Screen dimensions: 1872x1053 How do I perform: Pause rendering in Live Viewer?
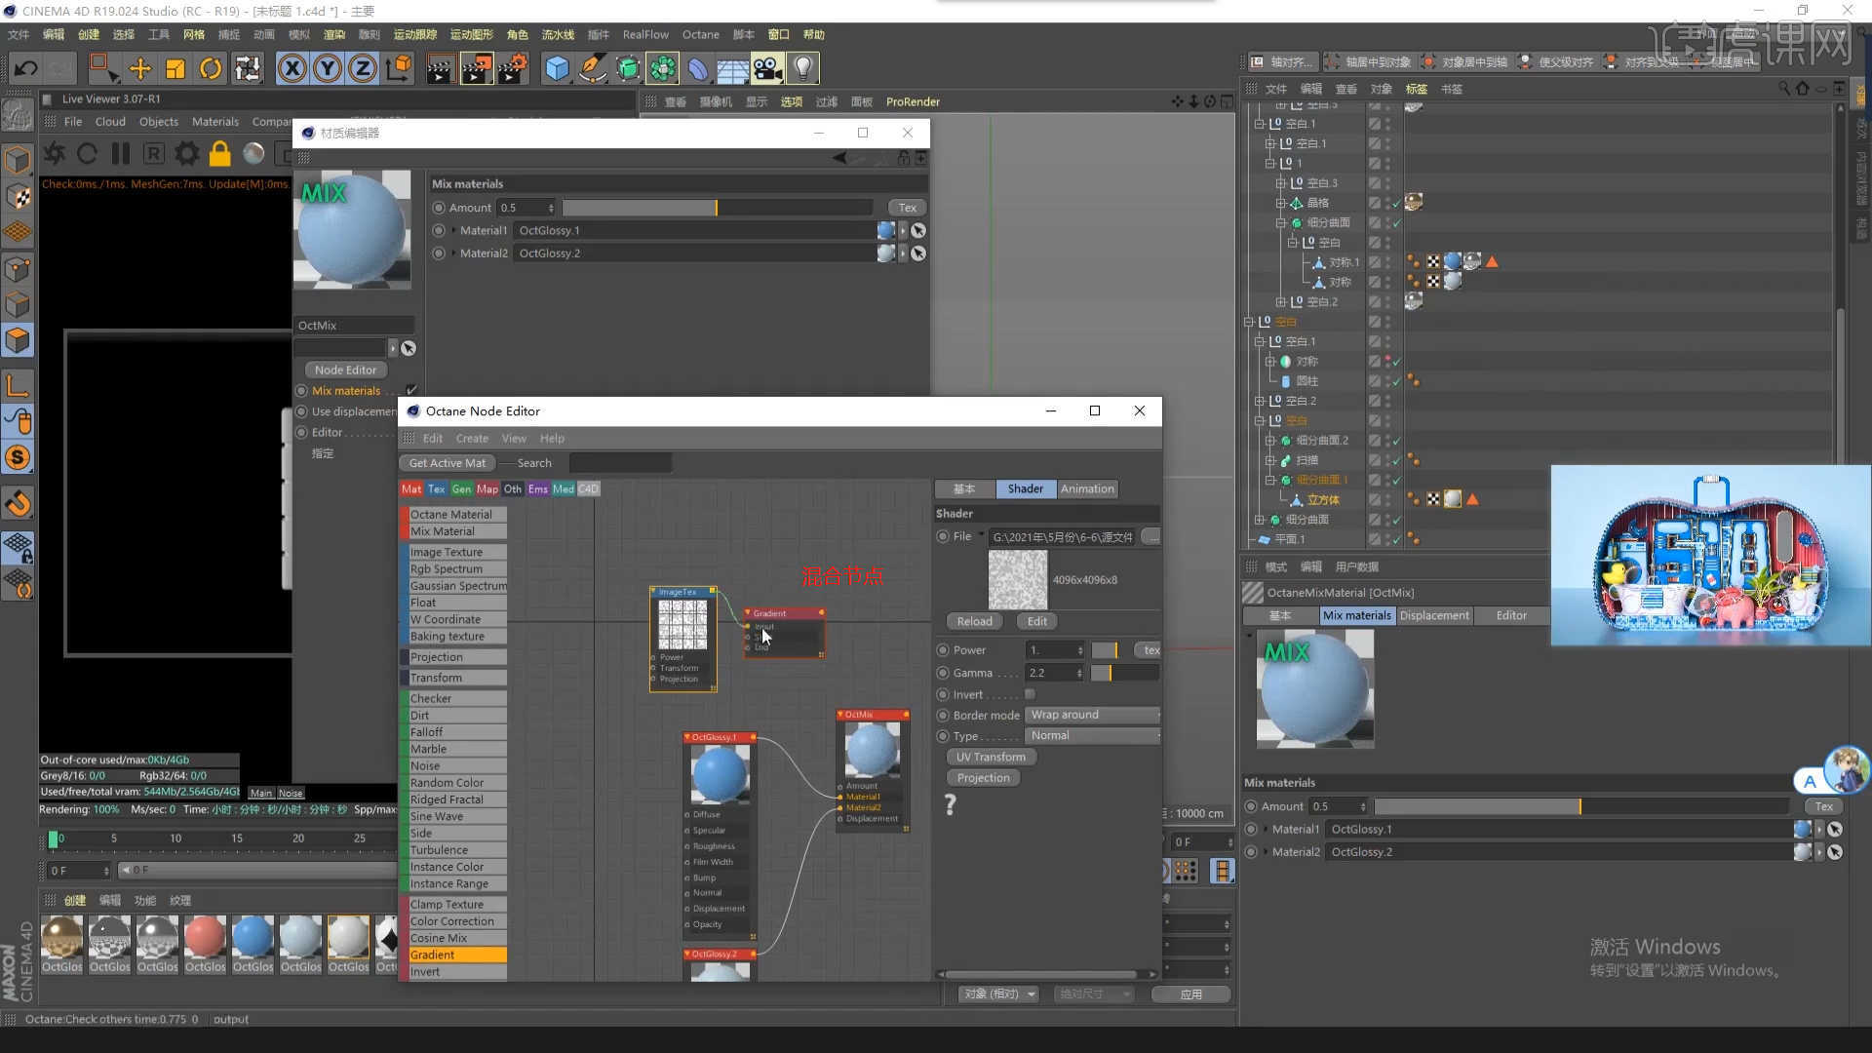point(121,154)
